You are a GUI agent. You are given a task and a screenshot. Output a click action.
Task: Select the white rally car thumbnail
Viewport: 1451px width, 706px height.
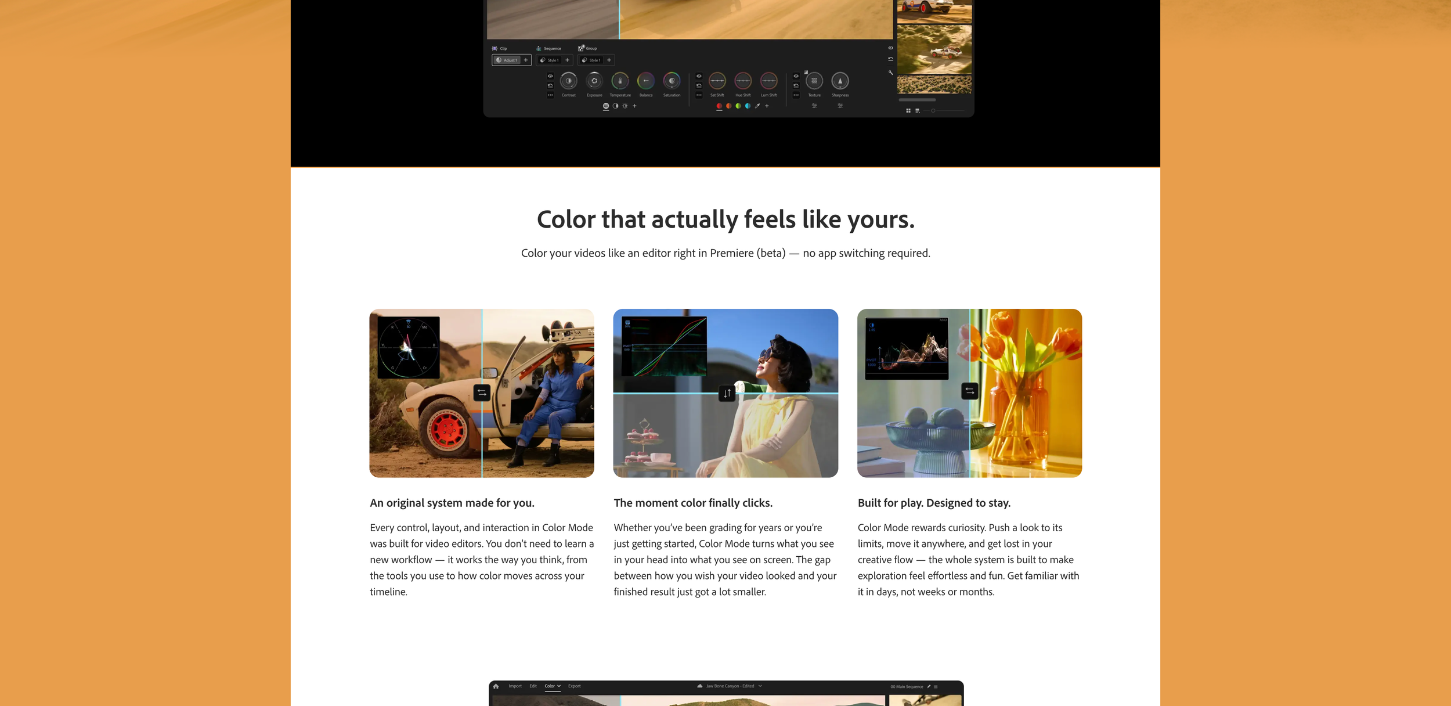click(x=934, y=49)
